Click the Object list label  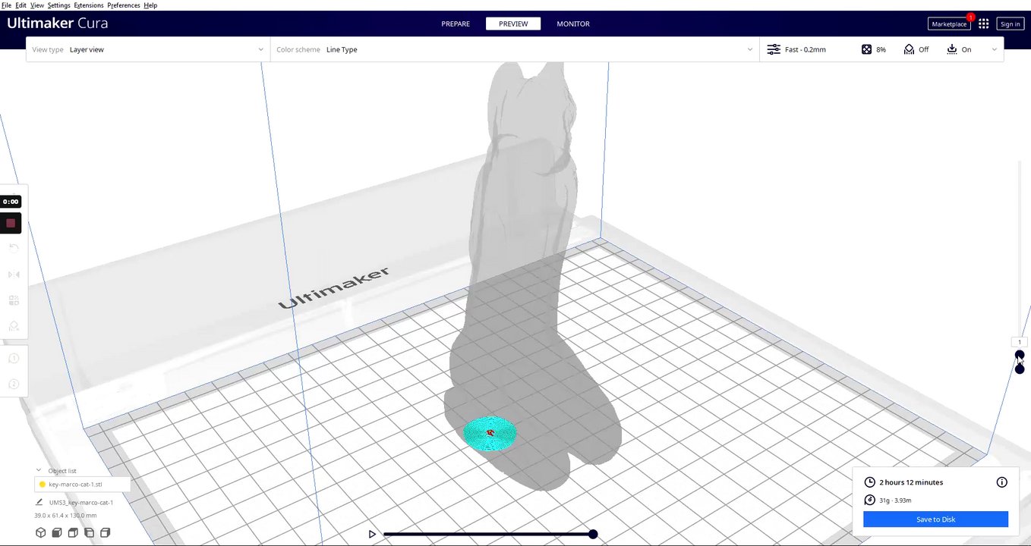coord(62,471)
